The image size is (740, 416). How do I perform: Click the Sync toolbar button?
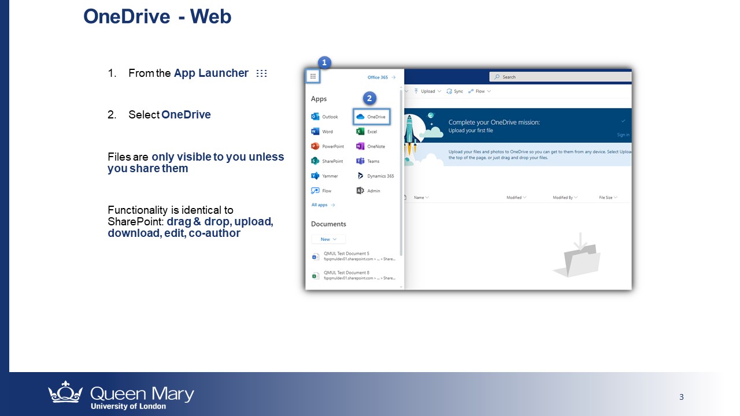click(455, 91)
